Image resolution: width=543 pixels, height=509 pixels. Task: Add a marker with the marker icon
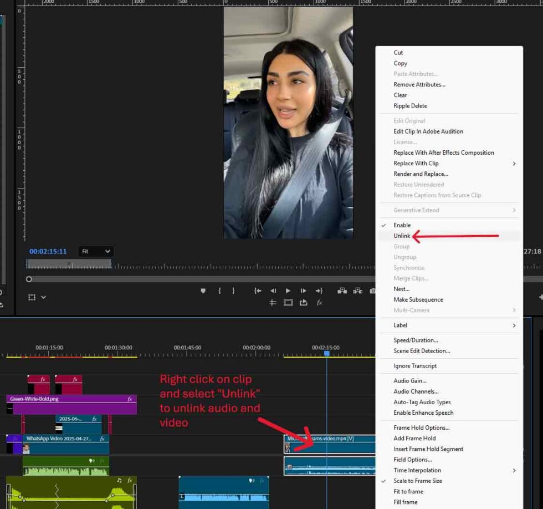(x=203, y=291)
